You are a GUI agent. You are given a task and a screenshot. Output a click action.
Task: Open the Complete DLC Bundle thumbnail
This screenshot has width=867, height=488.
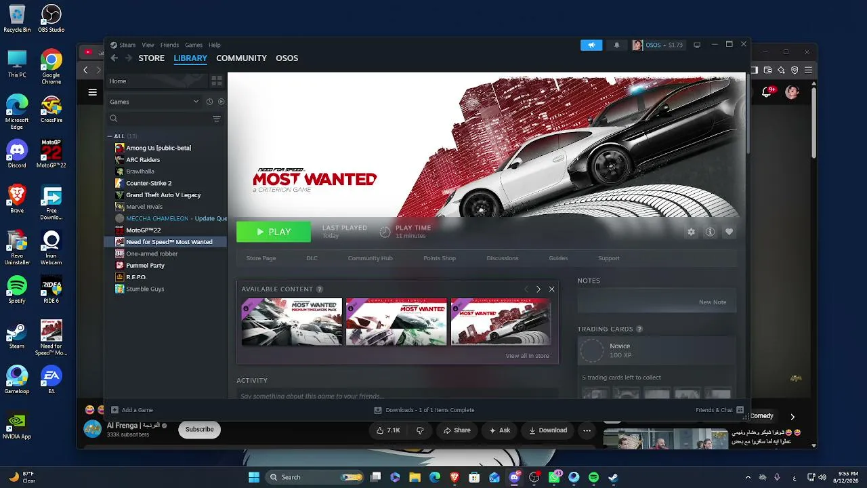(396, 322)
